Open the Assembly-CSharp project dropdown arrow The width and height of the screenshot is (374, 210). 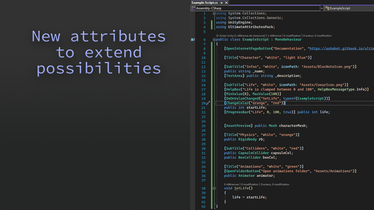point(322,8)
